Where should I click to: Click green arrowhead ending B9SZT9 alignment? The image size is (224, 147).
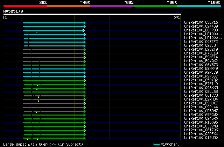pyautogui.click(x=85, y=50)
